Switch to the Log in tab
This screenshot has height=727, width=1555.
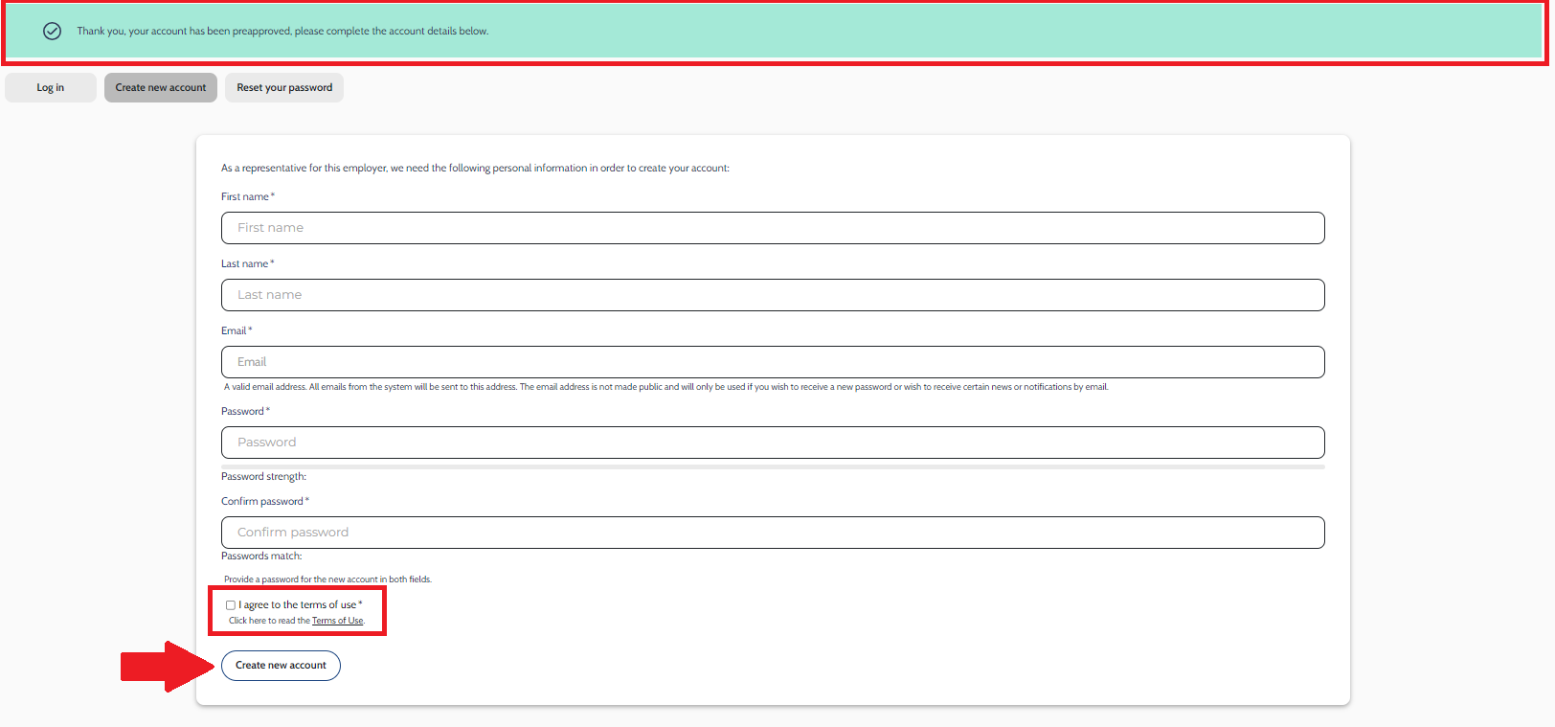click(x=51, y=88)
